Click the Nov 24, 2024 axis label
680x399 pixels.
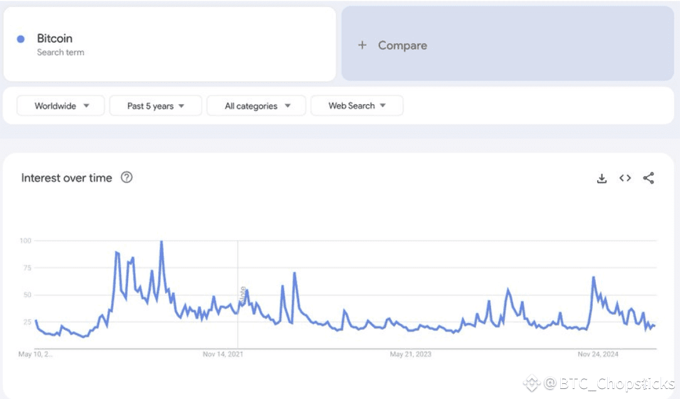point(598,354)
